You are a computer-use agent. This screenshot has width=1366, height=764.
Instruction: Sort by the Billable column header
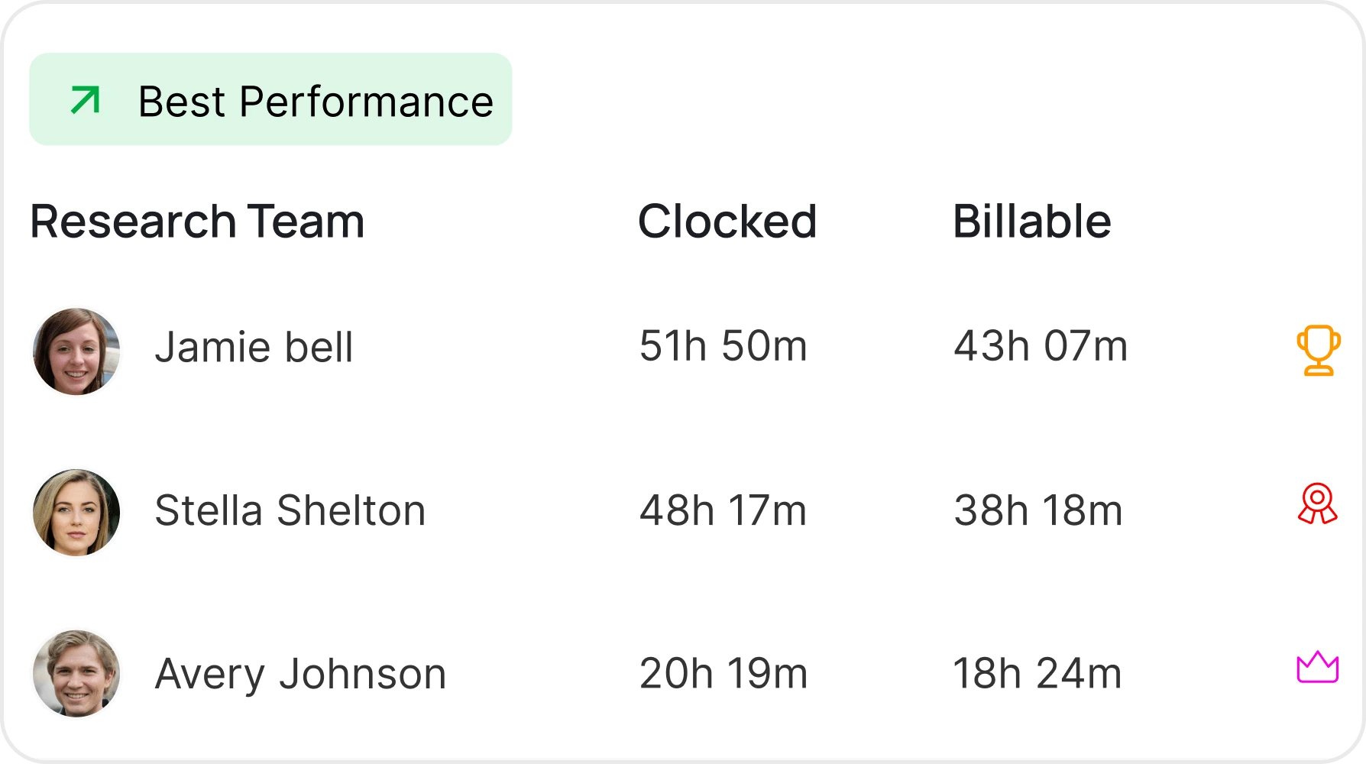tap(1031, 222)
